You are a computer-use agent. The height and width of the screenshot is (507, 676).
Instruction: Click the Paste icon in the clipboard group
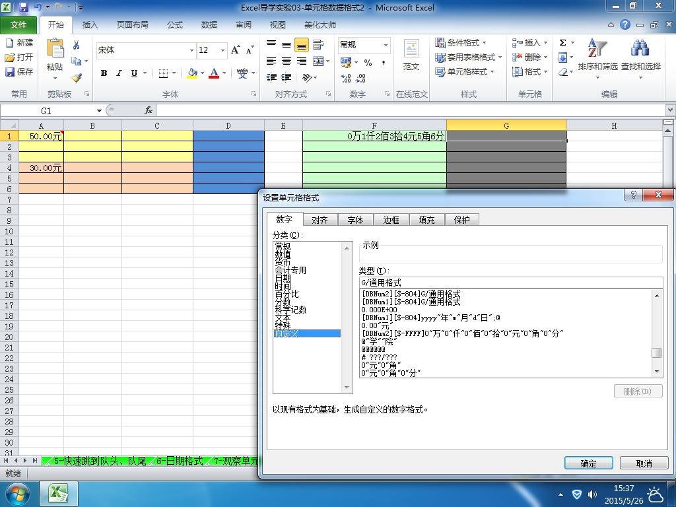[55, 49]
